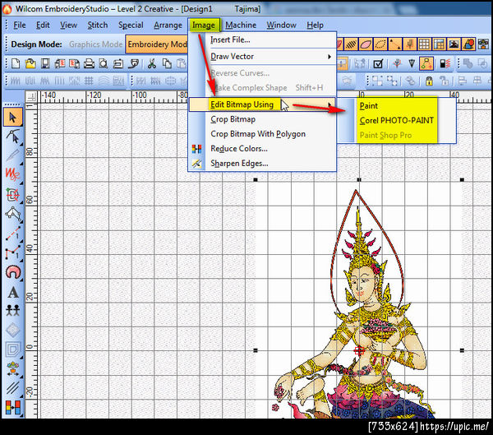Toggle the pink filled leaf display icon

click(366, 44)
